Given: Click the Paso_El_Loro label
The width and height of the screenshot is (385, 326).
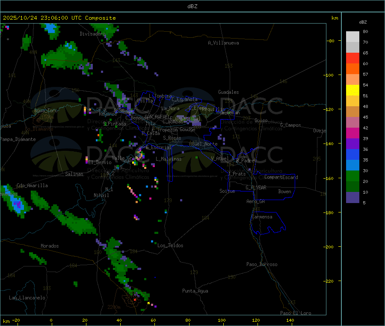Looking at the screenshot, I should 296,313.
